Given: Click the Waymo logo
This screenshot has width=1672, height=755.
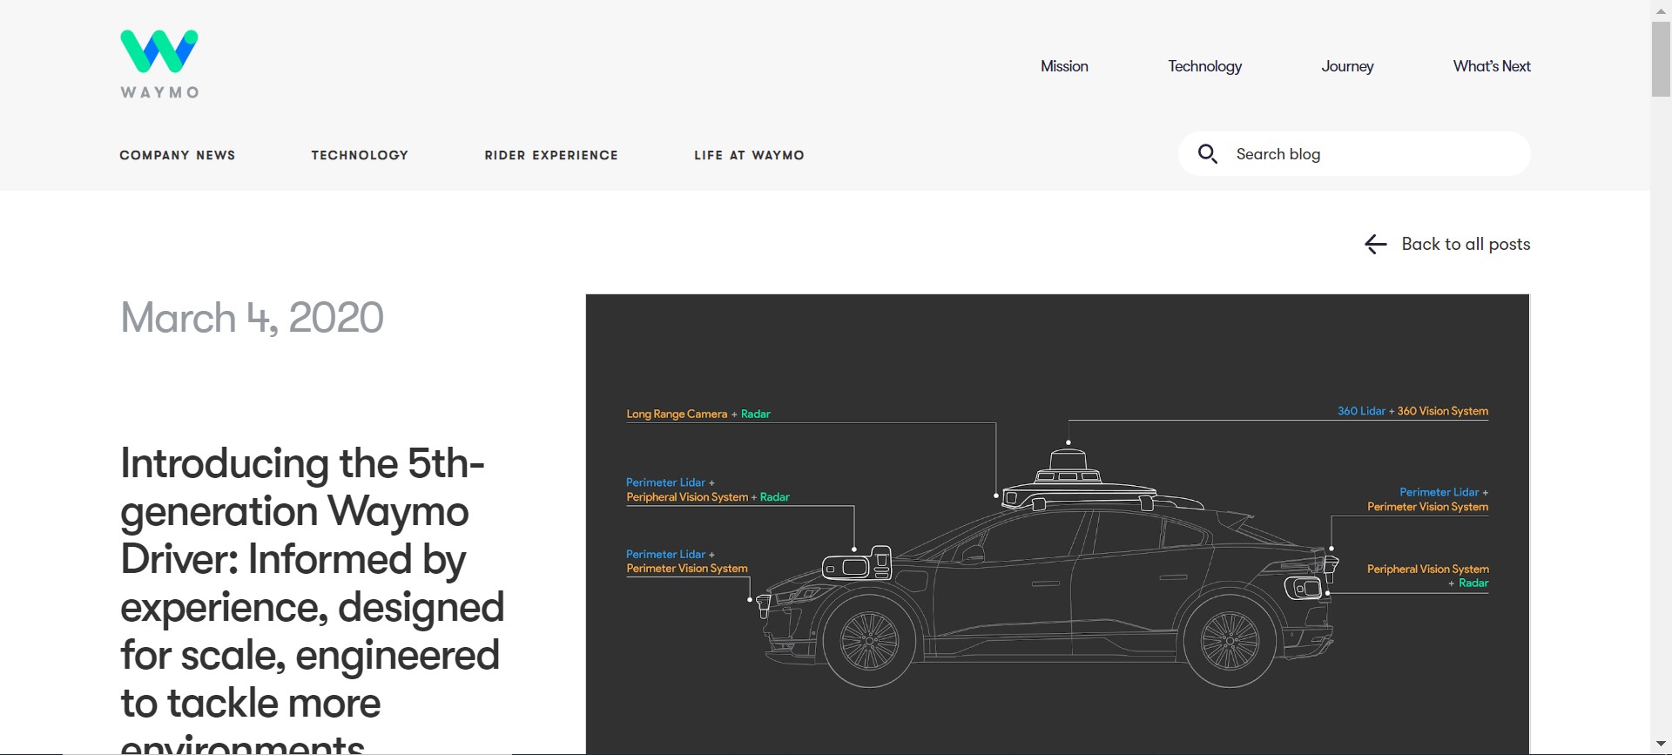Looking at the screenshot, I should [x=159, y=64].
